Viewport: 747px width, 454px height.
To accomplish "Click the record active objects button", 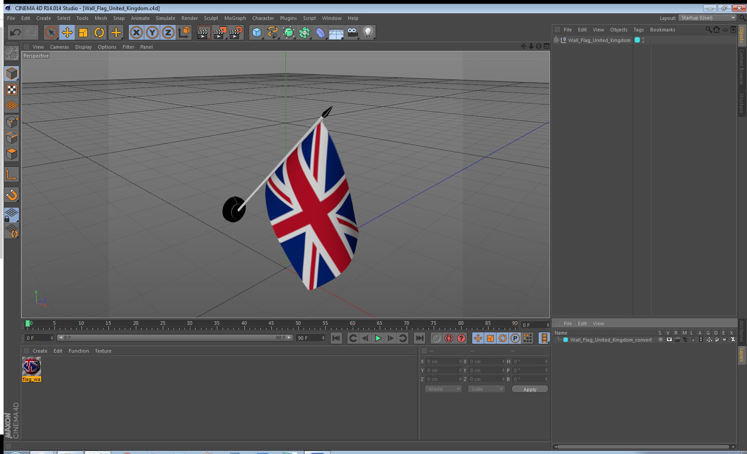I will (x=436, y=338).
